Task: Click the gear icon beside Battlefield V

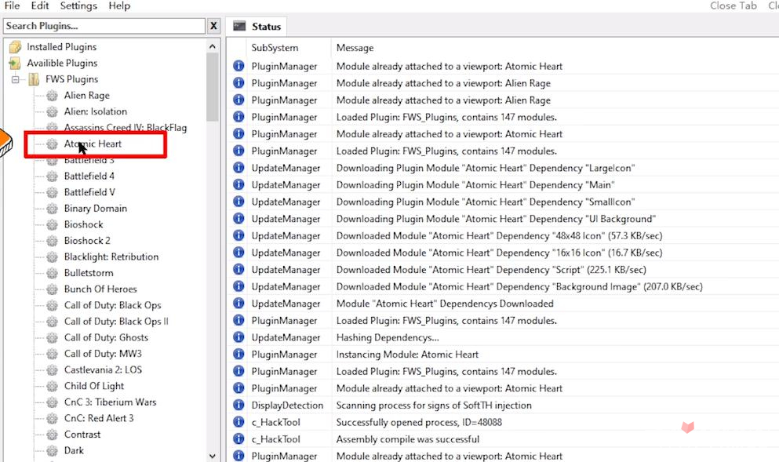Action: 52,192
